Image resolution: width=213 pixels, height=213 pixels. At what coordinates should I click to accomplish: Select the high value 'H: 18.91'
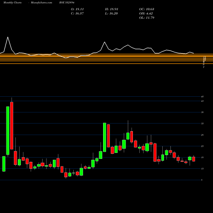pyautogui.click(x=112, y=9)
